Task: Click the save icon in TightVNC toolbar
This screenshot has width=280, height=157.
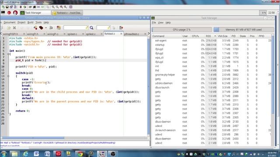Action: tap(7, 7)
